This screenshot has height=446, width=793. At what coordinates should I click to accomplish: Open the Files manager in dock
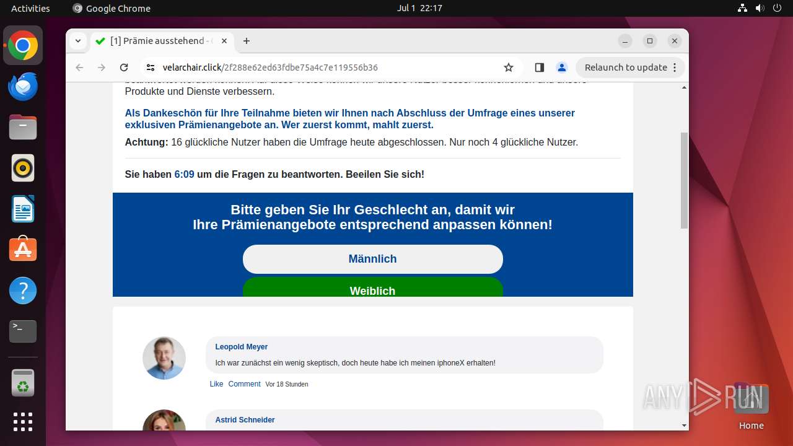(x=23, y=127)
